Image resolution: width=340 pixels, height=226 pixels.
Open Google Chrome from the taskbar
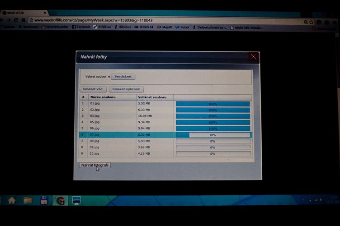(60, 200)
